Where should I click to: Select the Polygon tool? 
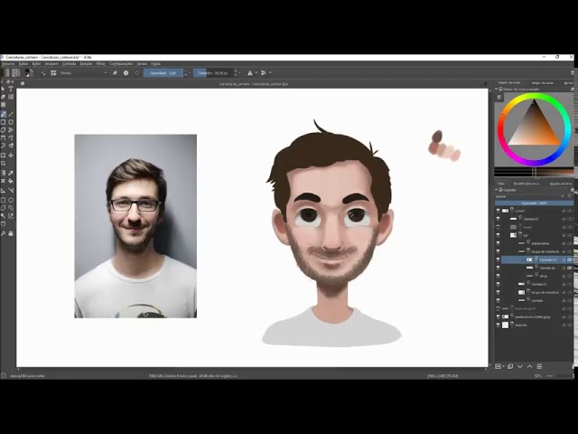(3, 130)
